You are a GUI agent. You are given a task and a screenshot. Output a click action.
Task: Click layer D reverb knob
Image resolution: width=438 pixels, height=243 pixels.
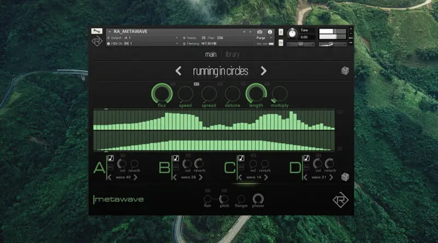pos(330,163)
